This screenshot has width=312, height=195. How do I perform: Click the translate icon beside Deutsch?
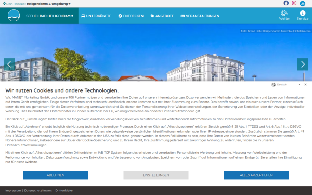point(274,85)
